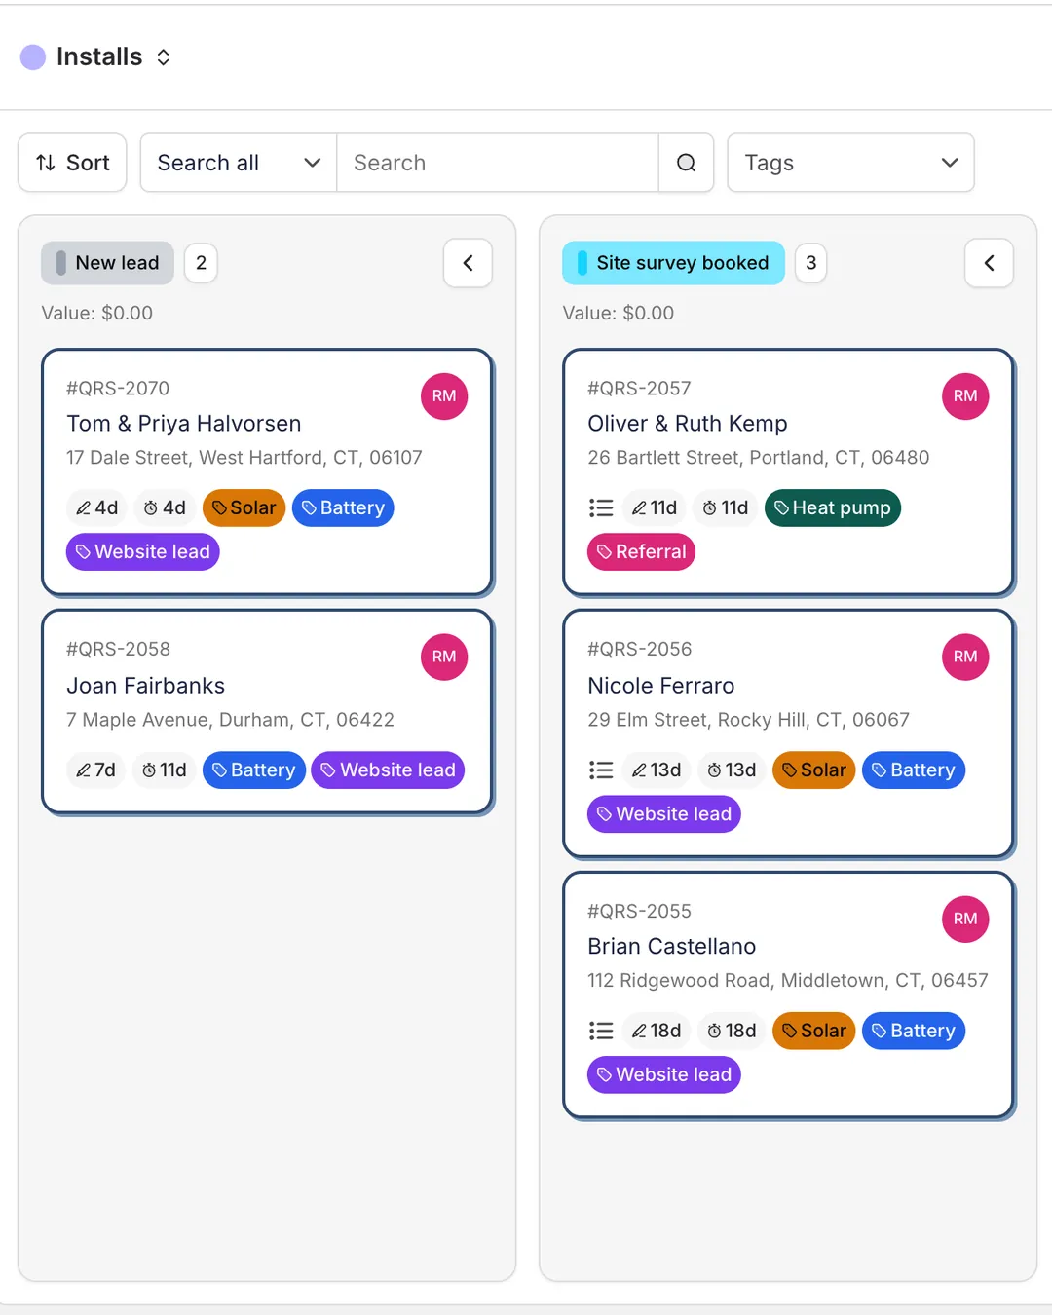Click the Referral tag on Kemp card
This screenshot has height=1315, width=1052.
pyautogui.click(x=641, y=551)
